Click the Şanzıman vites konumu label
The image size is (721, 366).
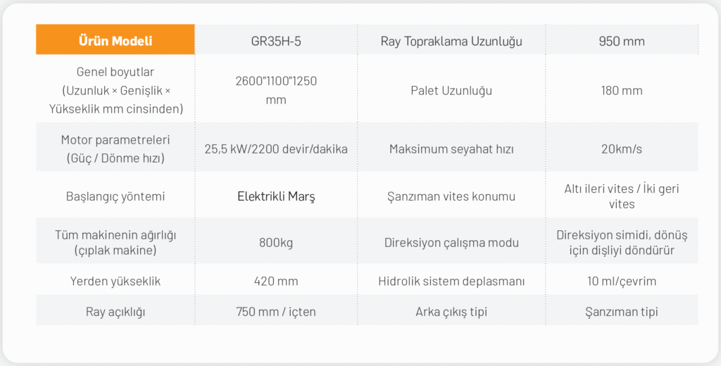pyautogui.click(x=451, y=196)
